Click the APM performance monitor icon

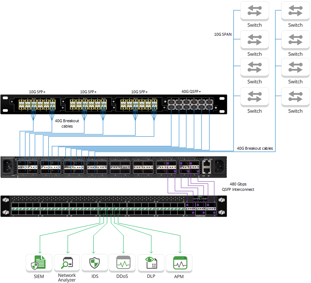click(x=179, y=262)
